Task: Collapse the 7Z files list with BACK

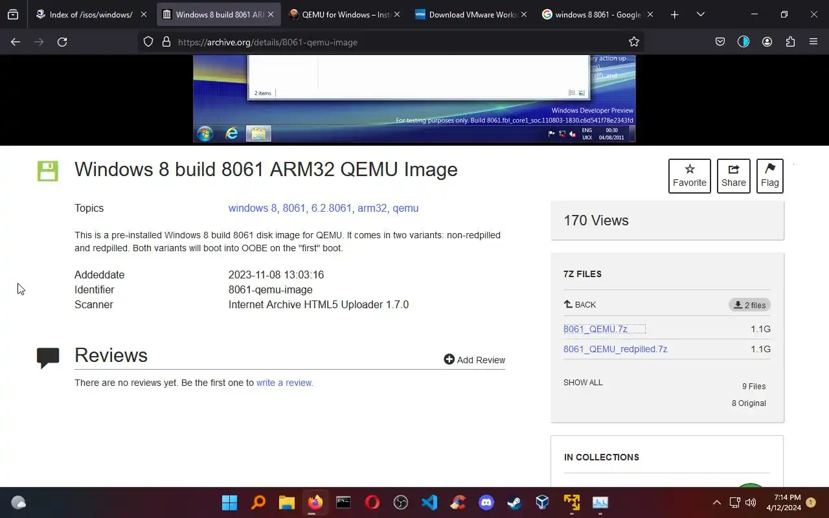Action: pyautogui.click(x=580, y=304)
